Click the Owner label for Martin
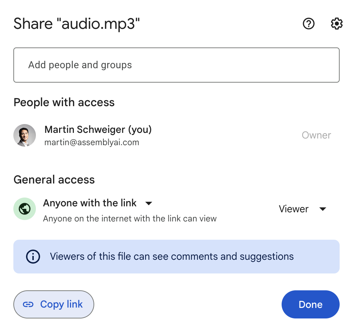Image resolution: width=353 pixels, height=329 pixels. [x=316, y=135]
